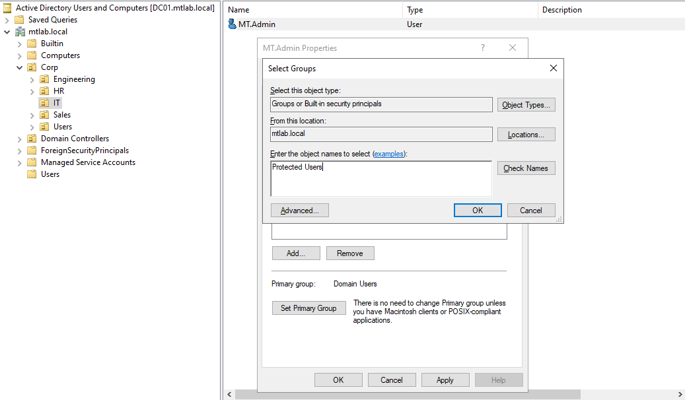The image size is (685, 400).
Task: Expand the ForeignSecurityPrincipals node
Action: [19, 150]
